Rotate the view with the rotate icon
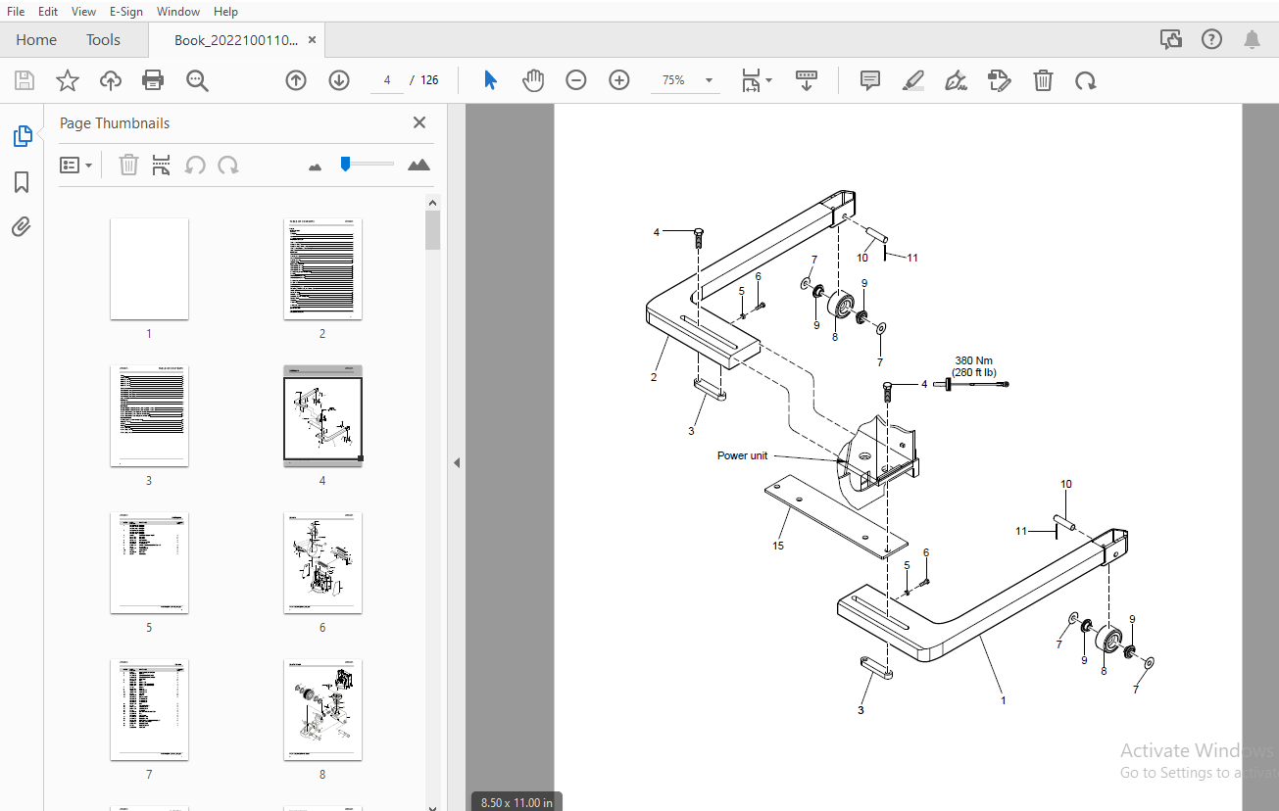 (1086, 80)
